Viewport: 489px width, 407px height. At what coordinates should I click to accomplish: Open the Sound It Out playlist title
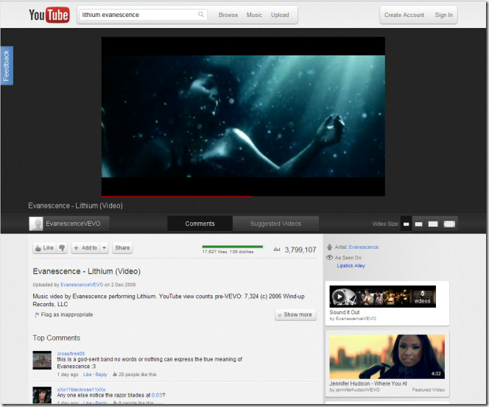(x=345, y=312)
